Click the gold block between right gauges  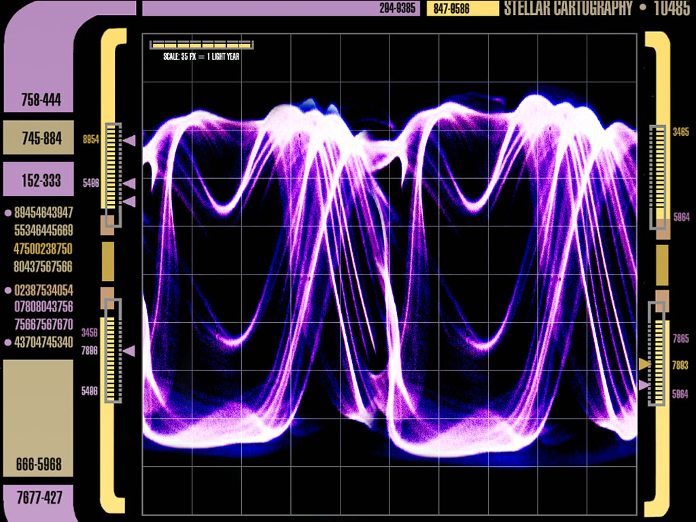[662, 265]
